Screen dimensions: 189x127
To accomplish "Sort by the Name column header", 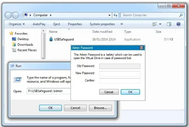I will tap(53, 32).
